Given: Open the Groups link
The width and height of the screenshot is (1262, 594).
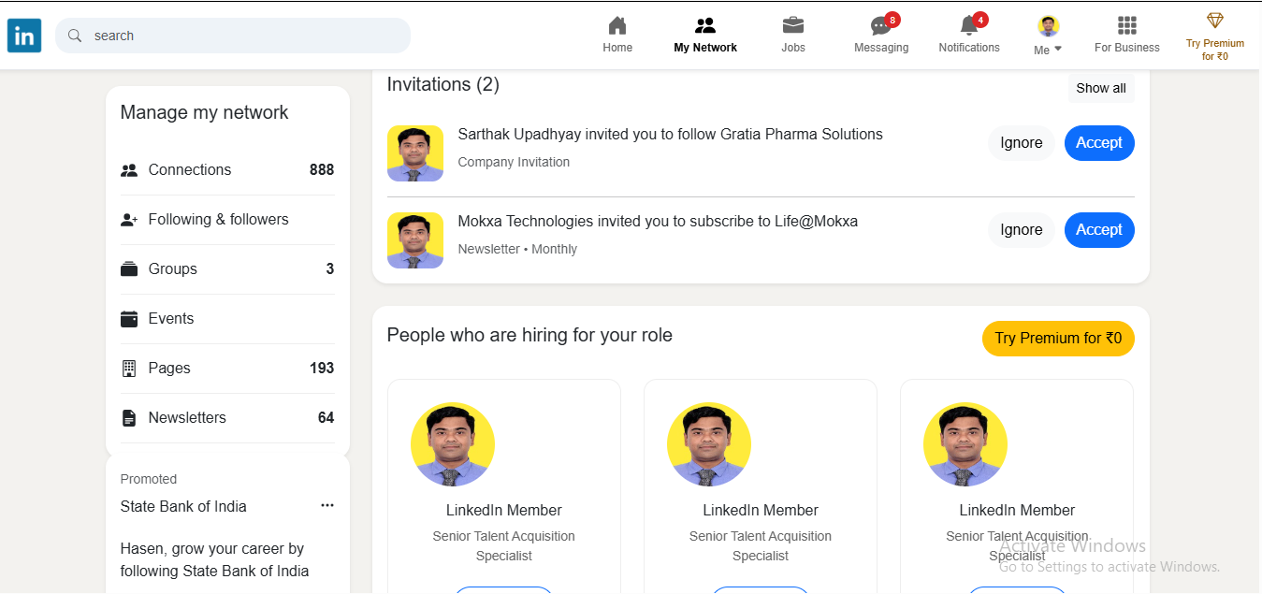Looking at the screenshot, I should pos(227,269).
